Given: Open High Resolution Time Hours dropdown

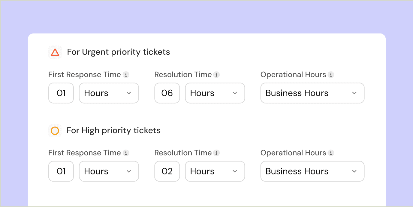Looking at the screenshot, I should (215, 171).
